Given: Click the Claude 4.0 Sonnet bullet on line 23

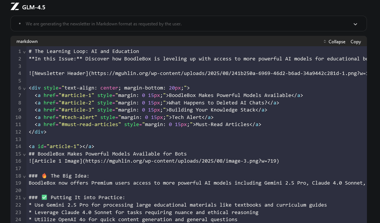Looking at the screenshot, I should pos(144,212).
